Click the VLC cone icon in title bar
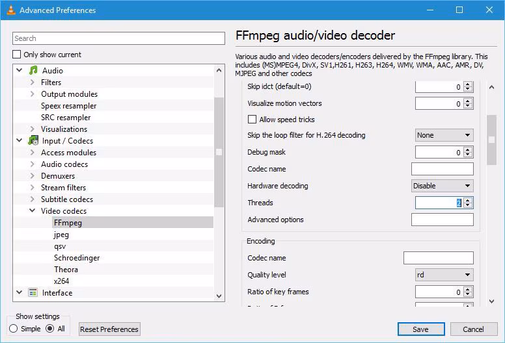 (x=11, y=10)
